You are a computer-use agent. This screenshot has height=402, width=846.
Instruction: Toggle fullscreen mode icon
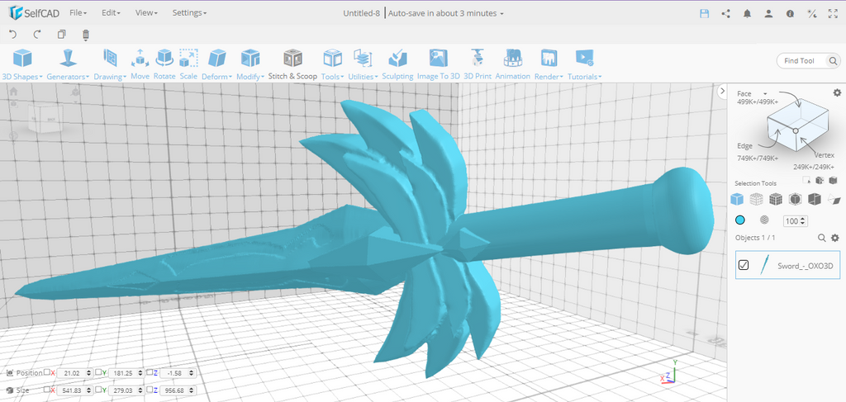tap(833, 13)
